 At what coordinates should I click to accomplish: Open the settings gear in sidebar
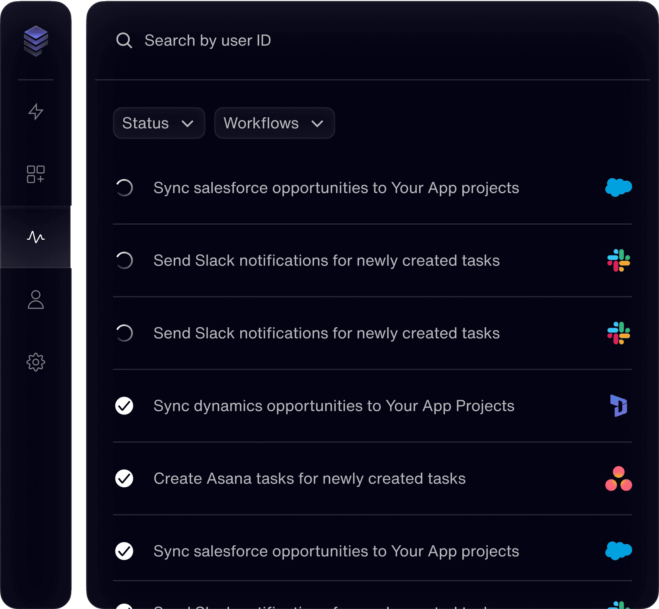[x=36, y=362]
